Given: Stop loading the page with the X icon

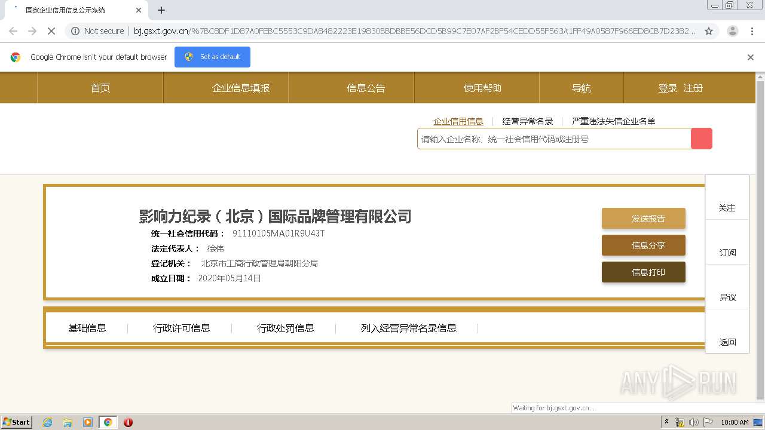Looking at the screenshot, I should pyautogui.click(x=51, y=31).
